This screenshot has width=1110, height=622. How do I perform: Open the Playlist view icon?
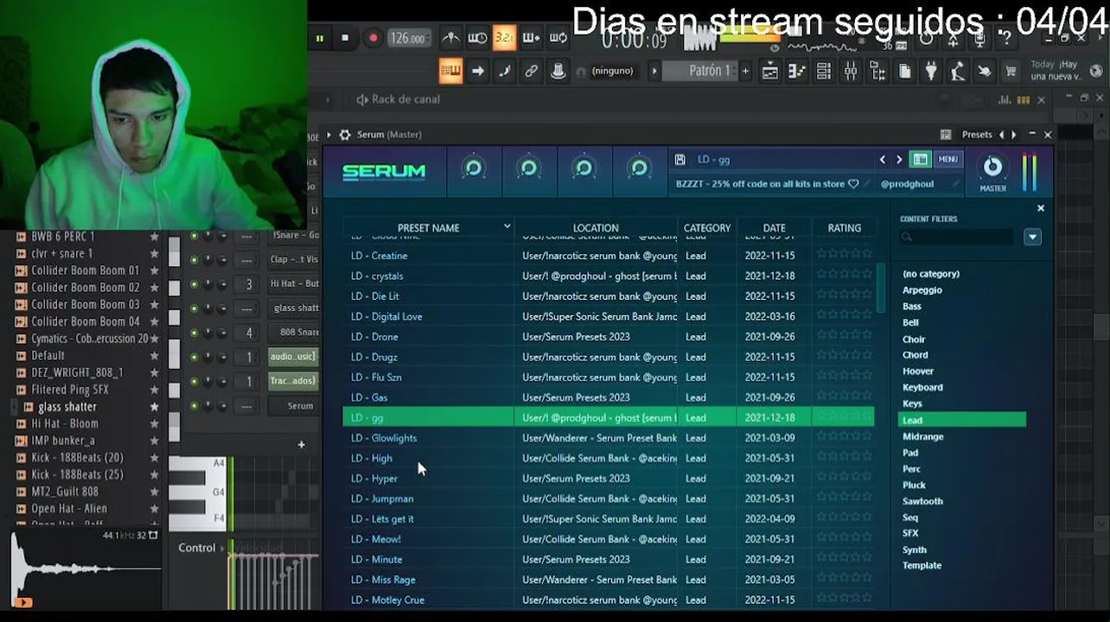coord(770,72)
